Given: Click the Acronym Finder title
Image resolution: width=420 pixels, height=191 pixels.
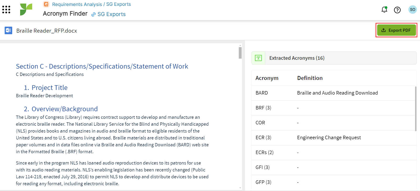Looking at the screenshot, I should [x=65, y=14].
